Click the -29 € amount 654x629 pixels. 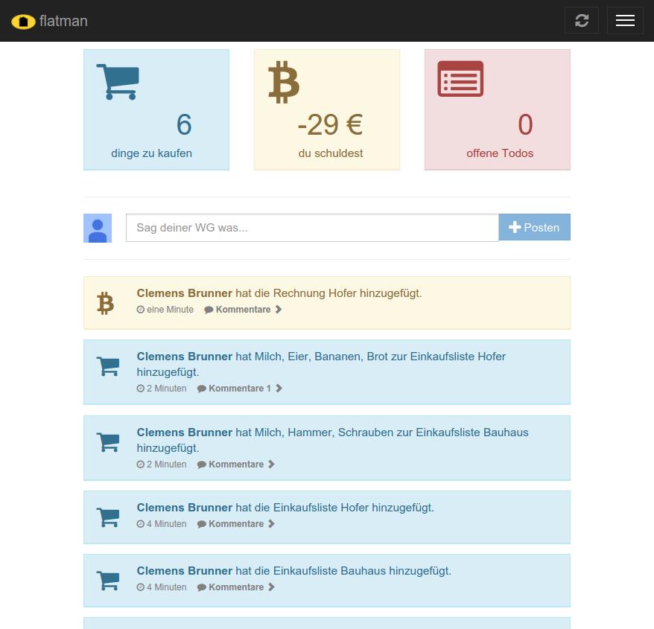coord(330,124)
